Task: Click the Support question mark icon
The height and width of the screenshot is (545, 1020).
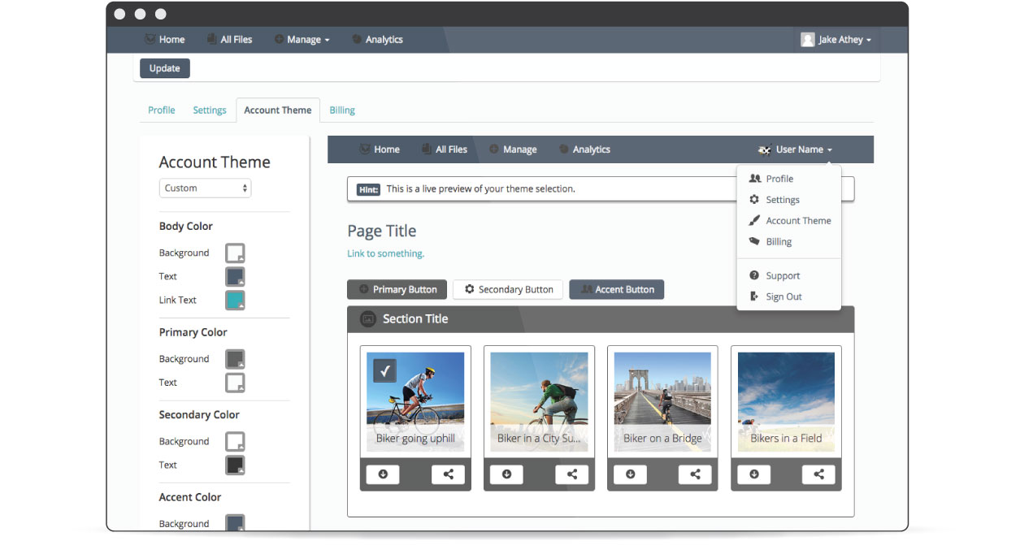Action: click(754, 276)
